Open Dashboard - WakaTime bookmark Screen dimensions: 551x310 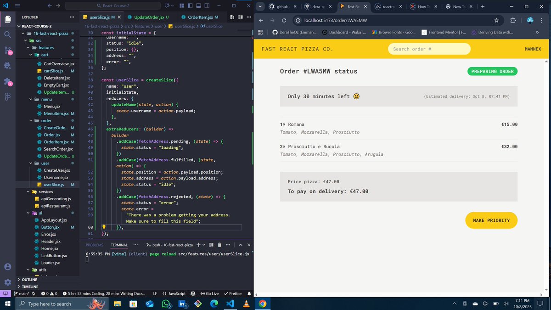point(345,32)
